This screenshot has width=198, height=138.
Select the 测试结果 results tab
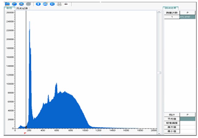[x=171, y=8]
